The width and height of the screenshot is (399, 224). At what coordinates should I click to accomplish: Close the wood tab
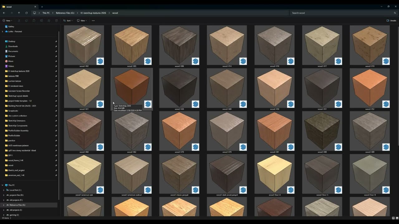click(35, 7)
